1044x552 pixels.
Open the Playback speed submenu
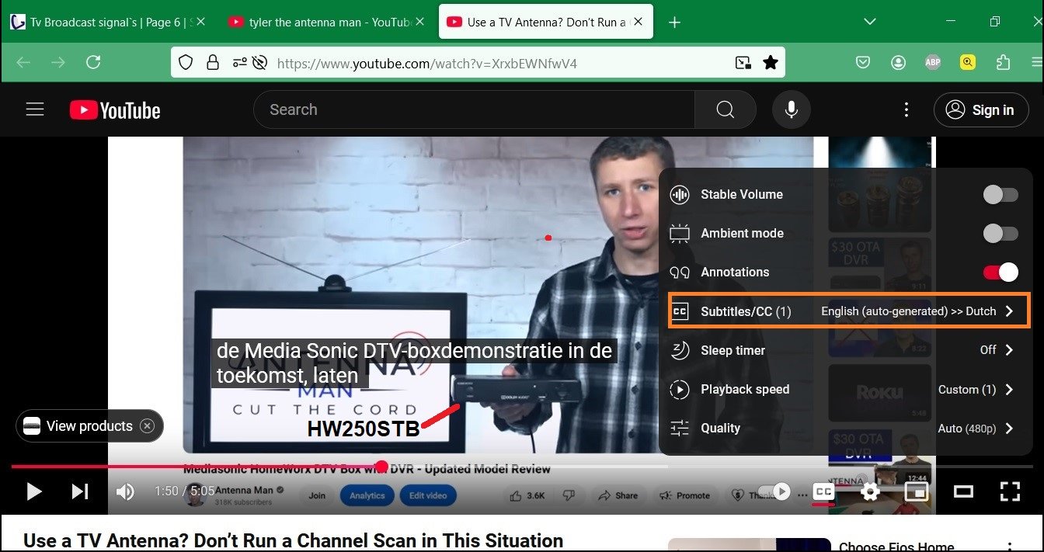click(846, 390)
